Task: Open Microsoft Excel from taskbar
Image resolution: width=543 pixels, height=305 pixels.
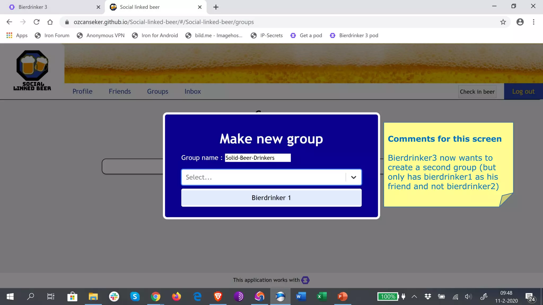Action: (322, 297)
